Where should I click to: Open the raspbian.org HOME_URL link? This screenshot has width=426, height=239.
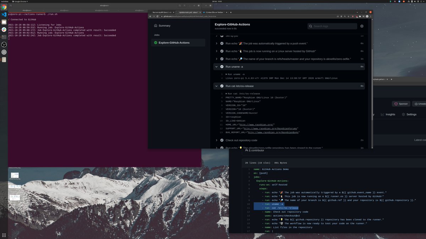[257, 125]
